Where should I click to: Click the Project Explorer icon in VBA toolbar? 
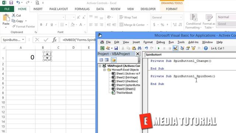tap(182, 48)
